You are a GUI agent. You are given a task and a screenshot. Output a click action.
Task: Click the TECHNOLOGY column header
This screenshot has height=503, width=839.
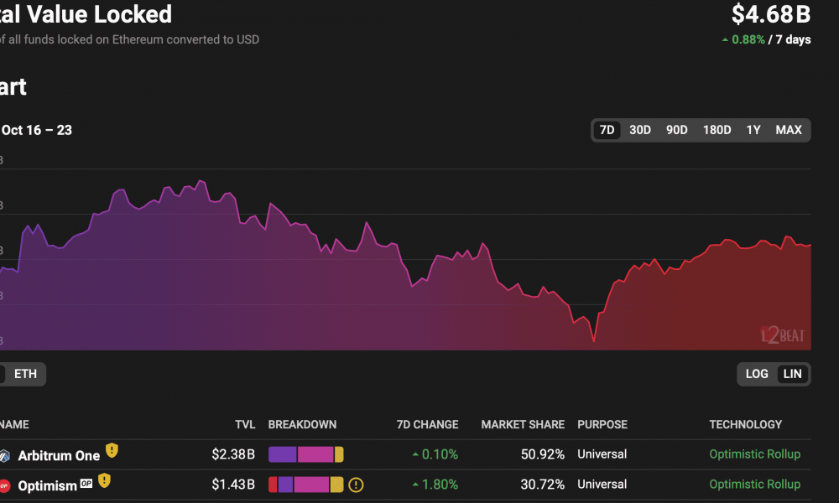click(x=745, y=424)
